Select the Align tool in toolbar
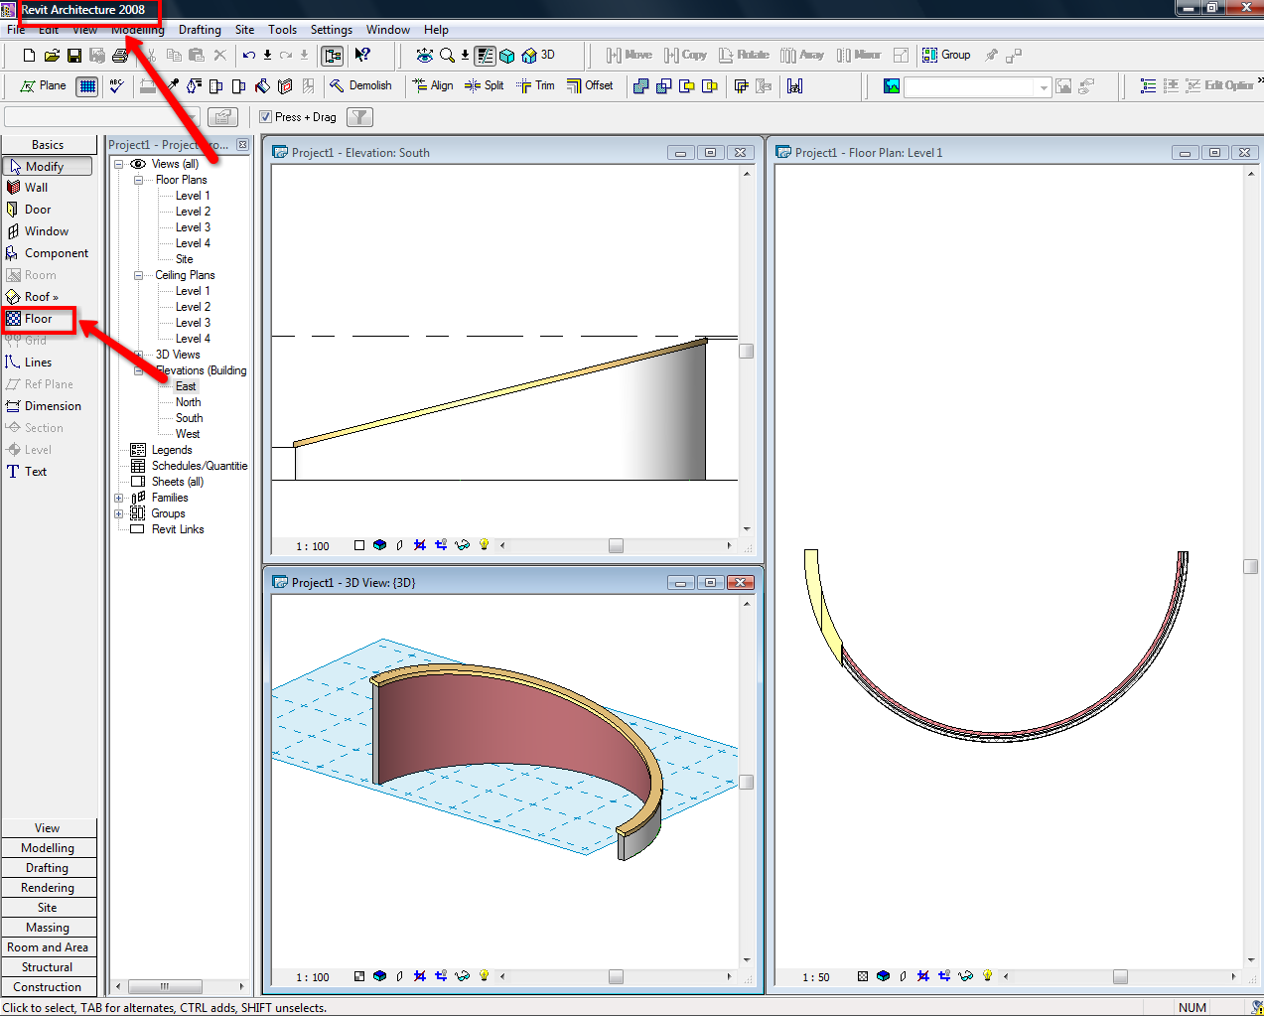The image size is (1264, 1016). [x=433, y=86]
